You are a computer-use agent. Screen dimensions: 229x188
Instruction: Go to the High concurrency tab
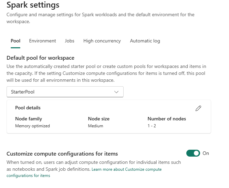click(x=102, y=41)
